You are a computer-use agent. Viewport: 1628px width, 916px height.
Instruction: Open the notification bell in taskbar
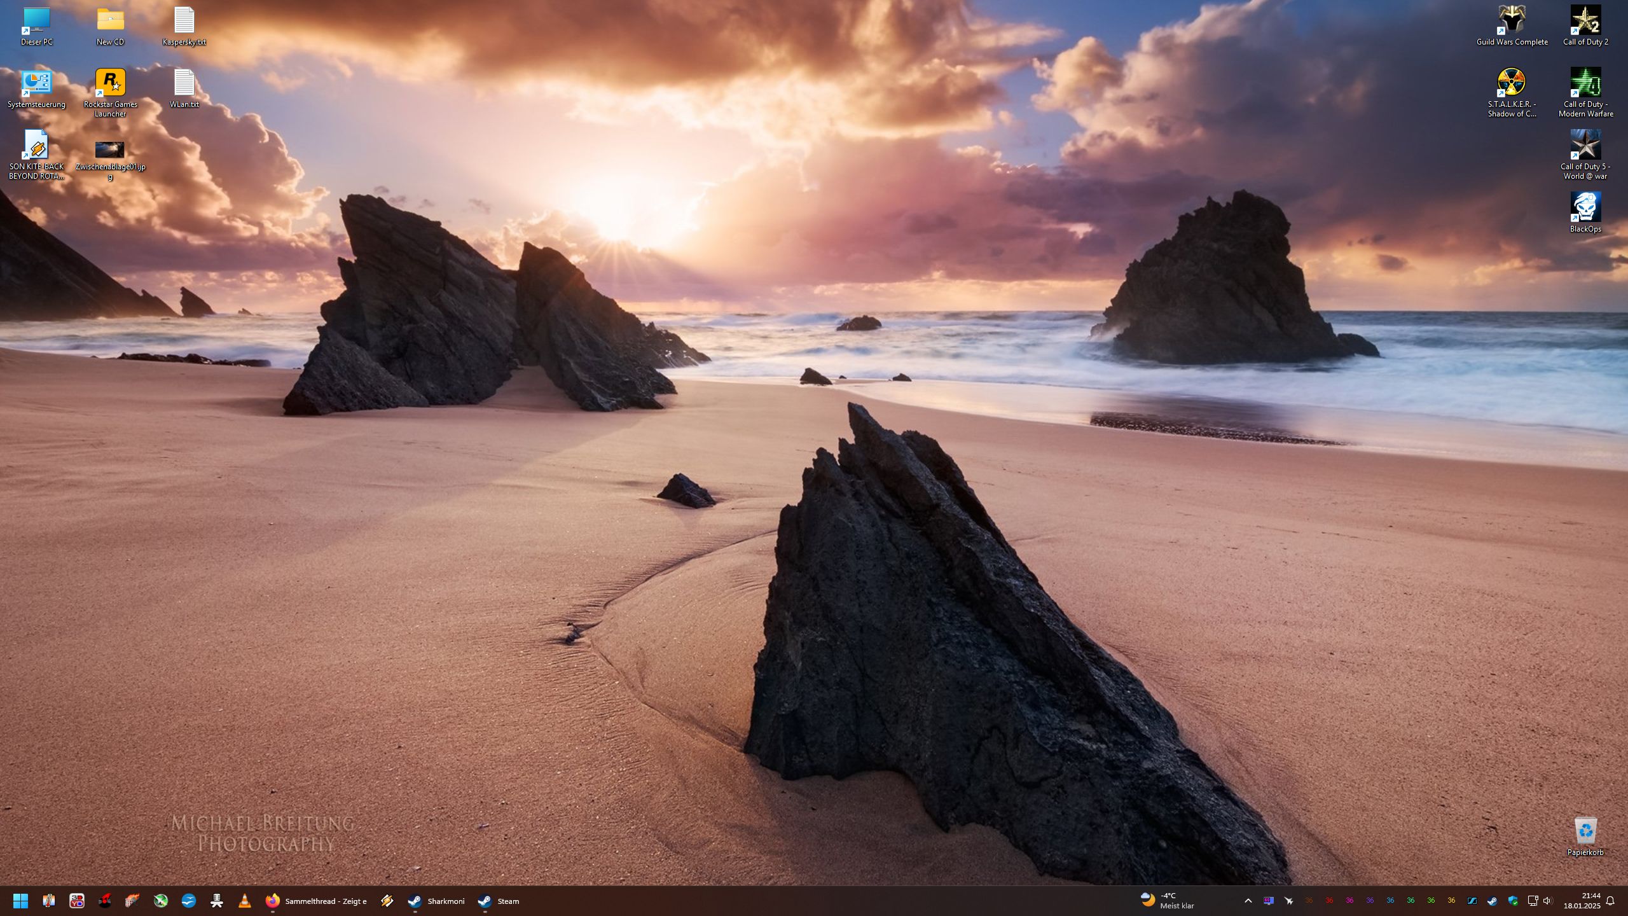tap(1610, 901)
